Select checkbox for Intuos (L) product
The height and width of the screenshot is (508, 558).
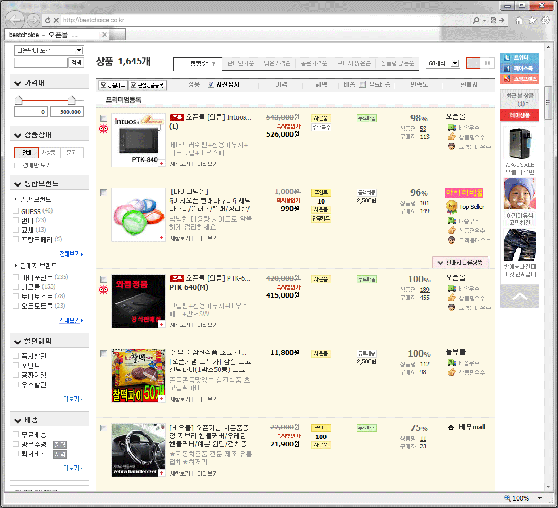(x=104, y=118)
